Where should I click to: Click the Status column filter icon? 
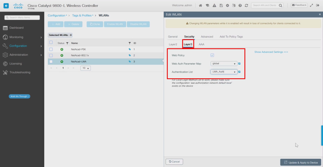tap(67, 43)
